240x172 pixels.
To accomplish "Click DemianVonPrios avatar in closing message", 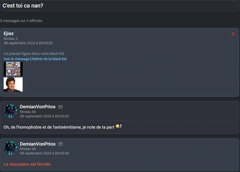I will (10, 148).
